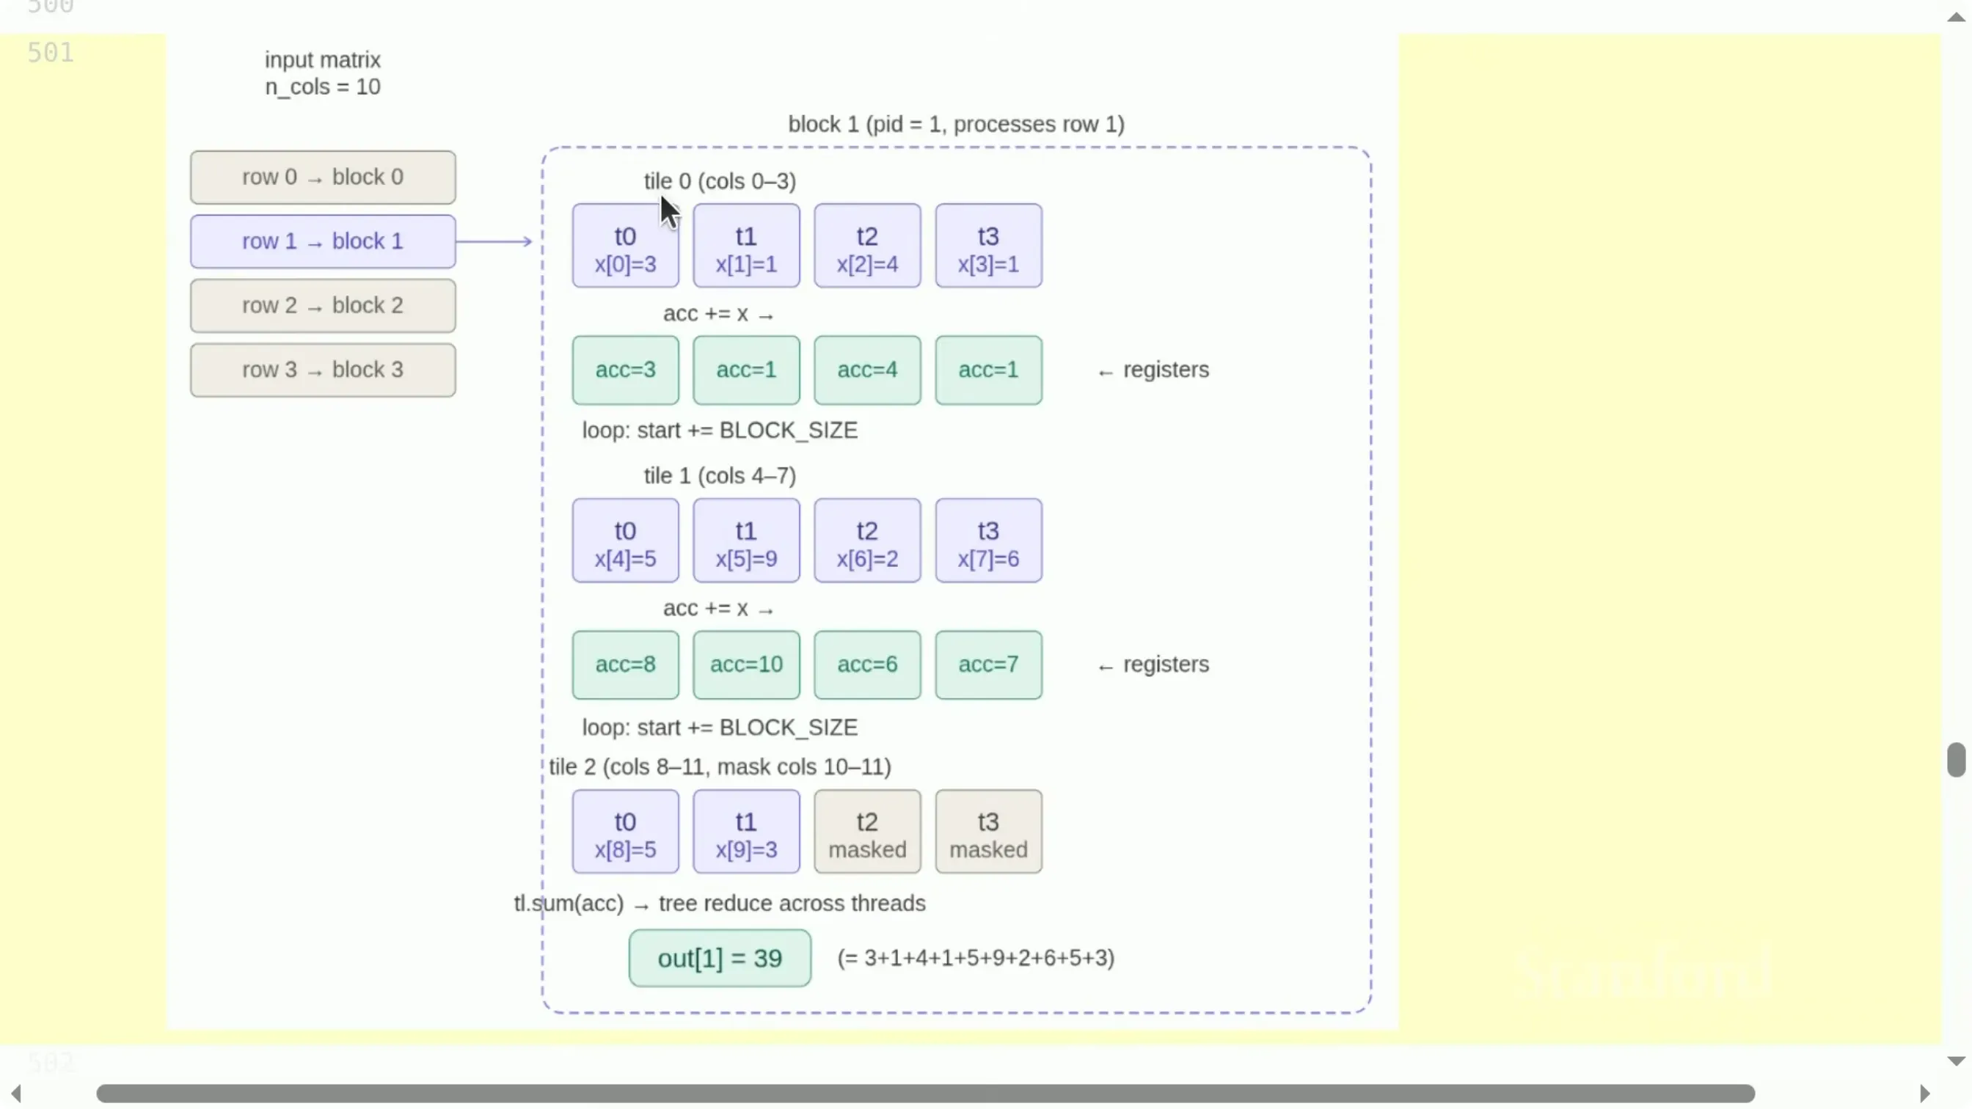Click the t3 masked box
This screenshot has height=1109, width=1972.
point(988,832)
